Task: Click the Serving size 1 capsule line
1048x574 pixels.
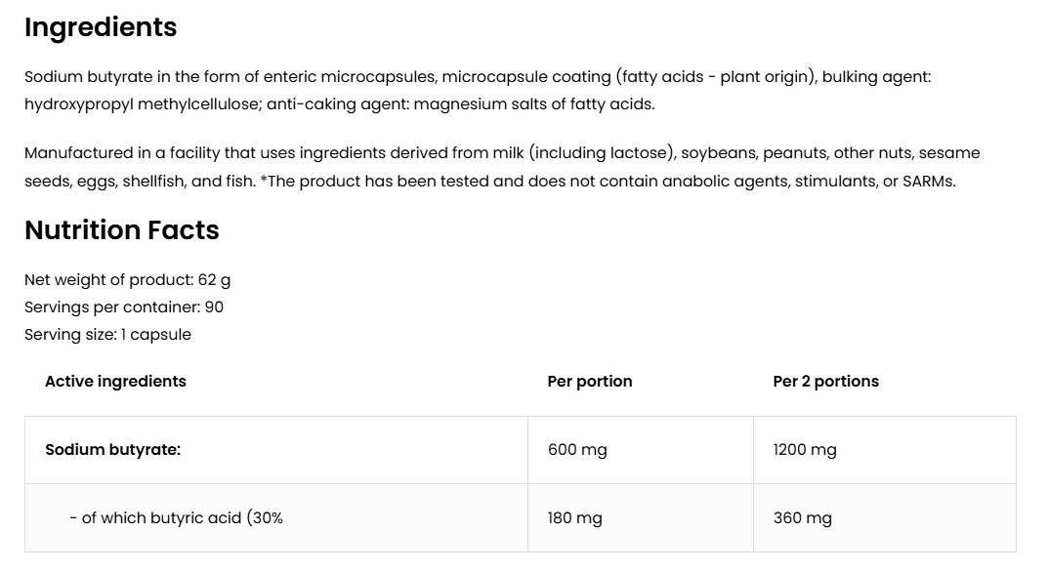Action: pyautogui.click(x=107, y=335)
